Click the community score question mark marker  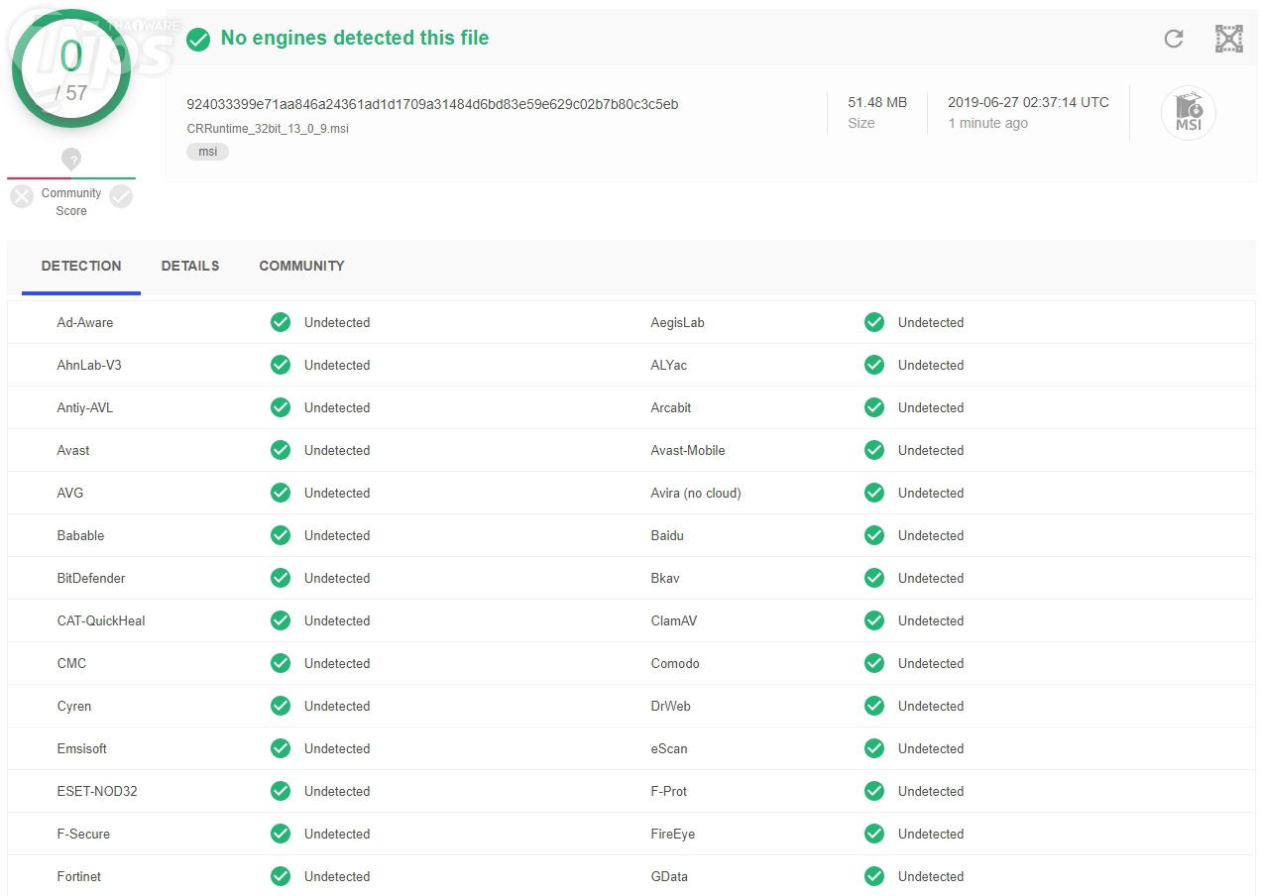71,160
